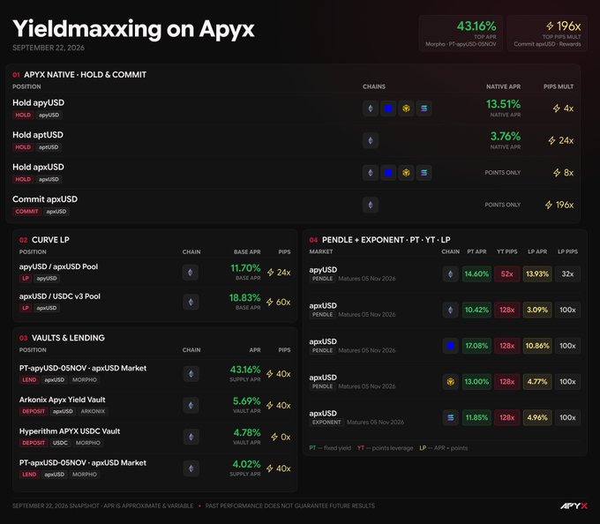Screen dimensions: 600x524
Task: Click the Hold apxUSD position name
Action: [38, 167]
